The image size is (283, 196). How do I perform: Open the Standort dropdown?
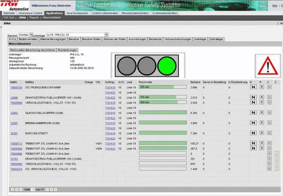click(26, 35)
